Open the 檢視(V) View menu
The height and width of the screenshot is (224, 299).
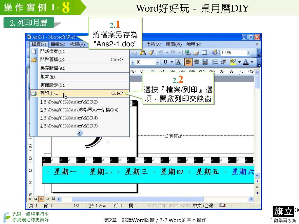coord(77,45)
